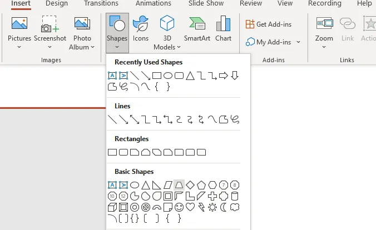Pick the Scribble line tool in Lines
This screenshot has height=230, width=376.
tap(235, 119)
